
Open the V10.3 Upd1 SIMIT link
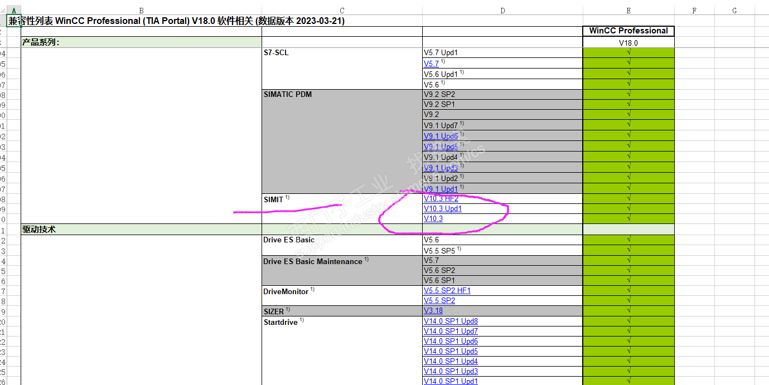(443, 208)
